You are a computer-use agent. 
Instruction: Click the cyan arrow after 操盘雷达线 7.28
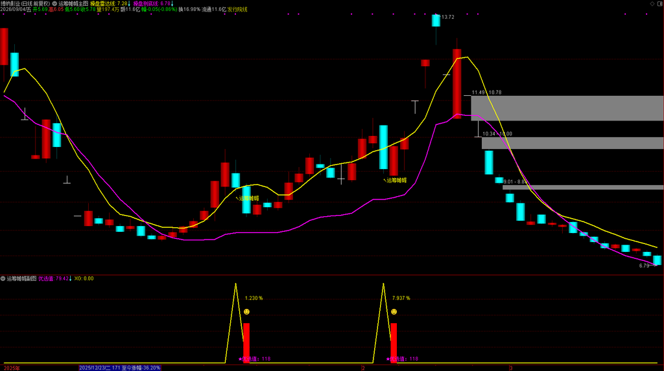[129, 3]
